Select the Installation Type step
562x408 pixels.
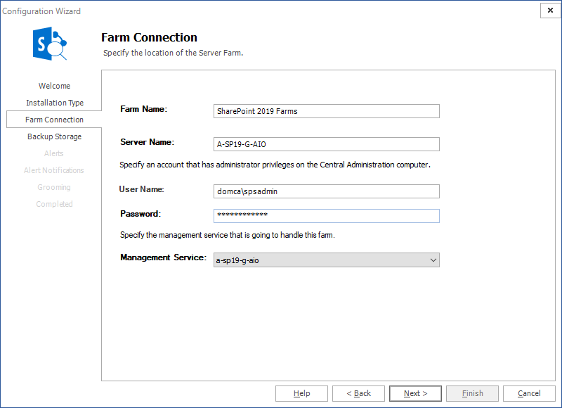[54, 103]
